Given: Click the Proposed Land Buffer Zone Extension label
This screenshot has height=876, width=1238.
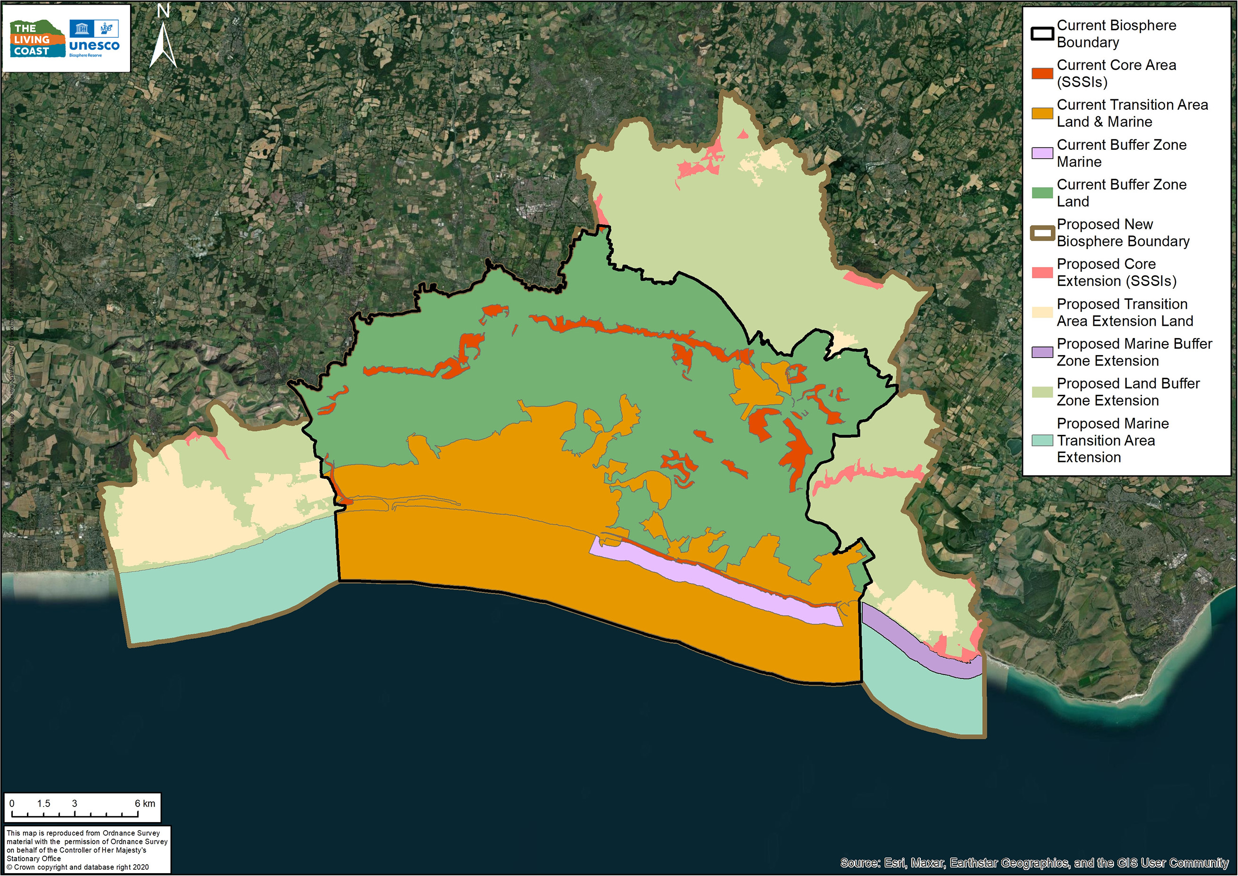Looking at the screenshot, I should pos(1127,392).
